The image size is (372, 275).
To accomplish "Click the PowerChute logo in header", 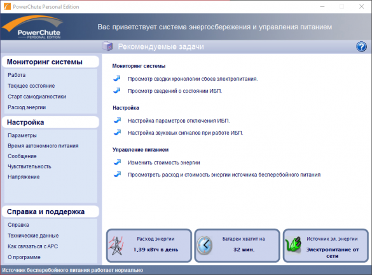I will pos(32,27).
